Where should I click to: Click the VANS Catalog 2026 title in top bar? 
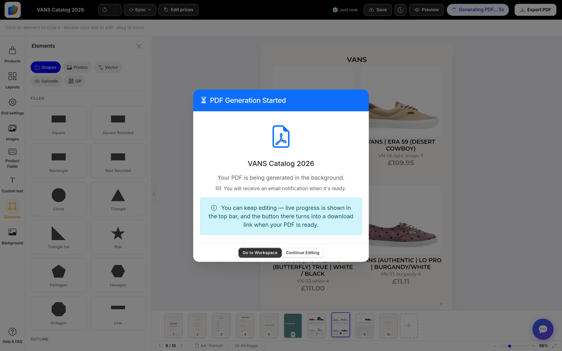(60, 10)
